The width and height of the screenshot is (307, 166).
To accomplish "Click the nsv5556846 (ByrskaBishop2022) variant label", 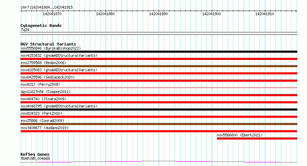I will click(51, 48).
